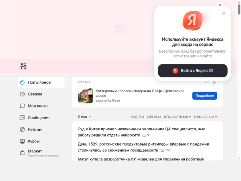This screenshot has width=241, height=181.
Task: Open ad title Коттеджный поселок Загорянка Лайф
Action: [x=140, y=93]
